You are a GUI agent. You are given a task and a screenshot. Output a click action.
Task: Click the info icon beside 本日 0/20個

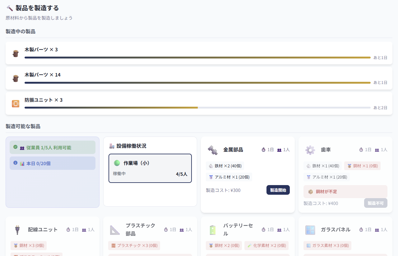(16, 163)
